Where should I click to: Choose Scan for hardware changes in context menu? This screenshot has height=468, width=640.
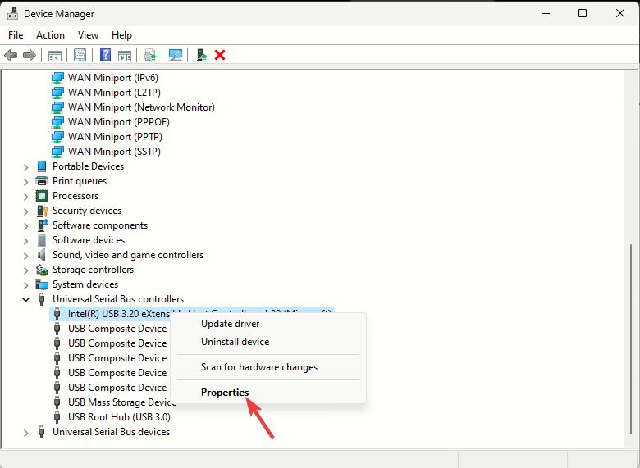[268, 367]
